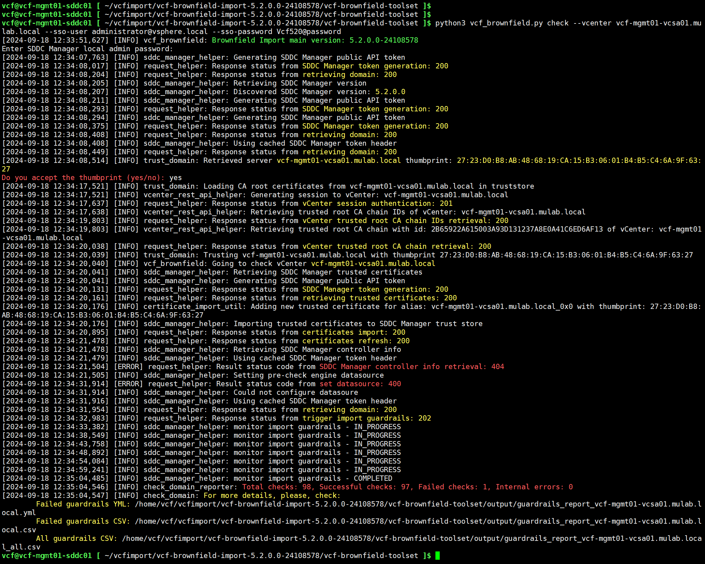Screen dimensions: 705x564
Task: Click the Failed guardrails CSV path
Action: 418,521
